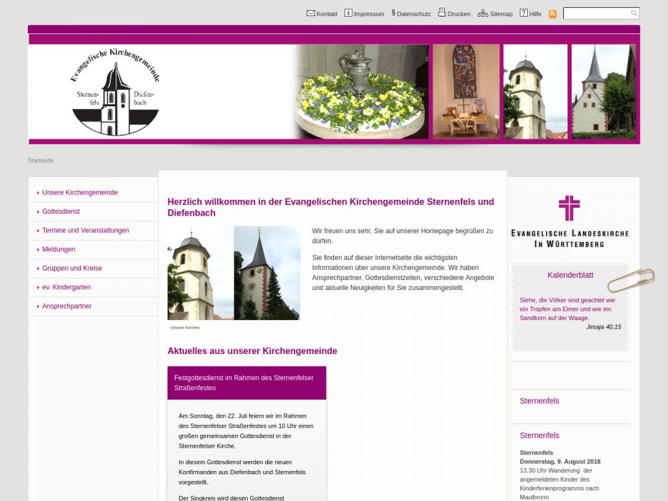Click the Unsere Kirchen photo thumbnail
Image resolution: width=668 pixels, height=501 pixels.
[234, 273]
